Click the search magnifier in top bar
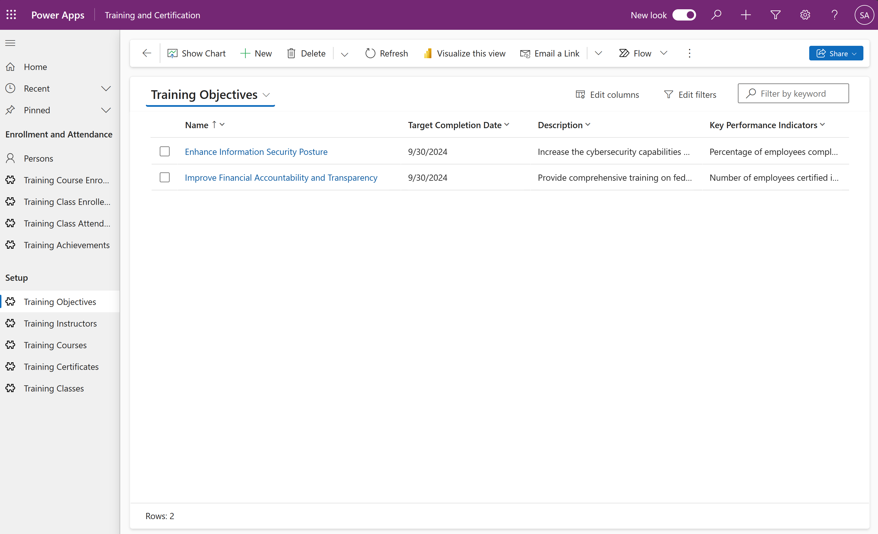 pyautogui.click(x=716, y=15)
